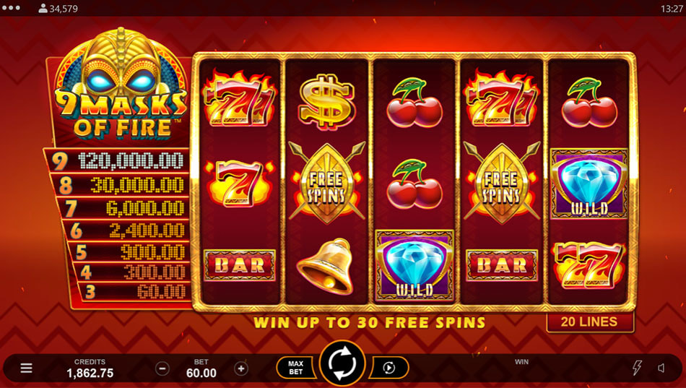Click the gold dollar sign symbol
Viewport: 686px width, 388px height.
[326, 101]
